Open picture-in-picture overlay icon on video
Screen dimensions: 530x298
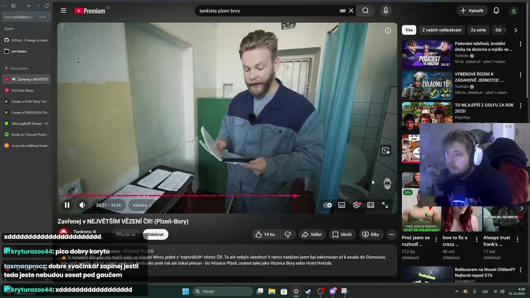tap(385, 151)
